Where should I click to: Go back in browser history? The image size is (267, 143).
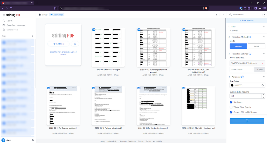pyautogui.click(x=3, y=8)
